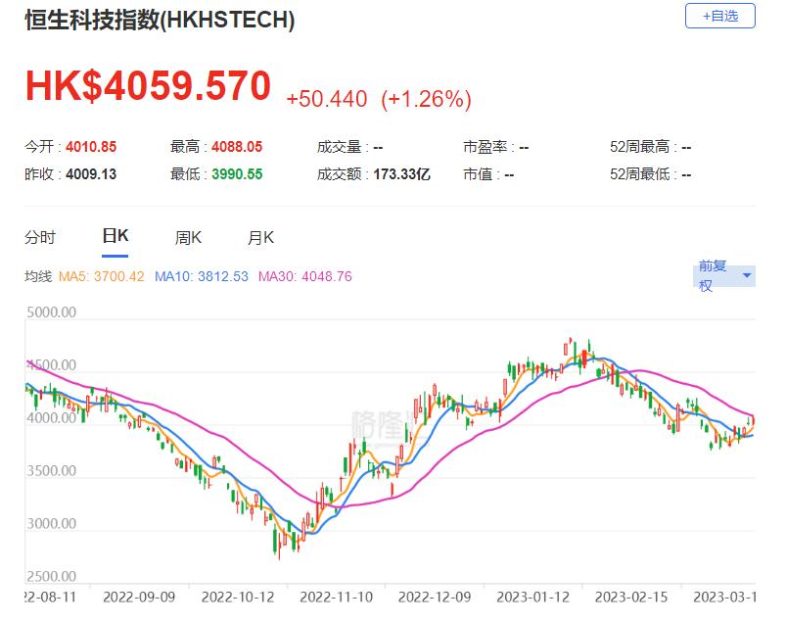Click the 恒生科技指数(HKHSTECH) title

click(160, 20)
